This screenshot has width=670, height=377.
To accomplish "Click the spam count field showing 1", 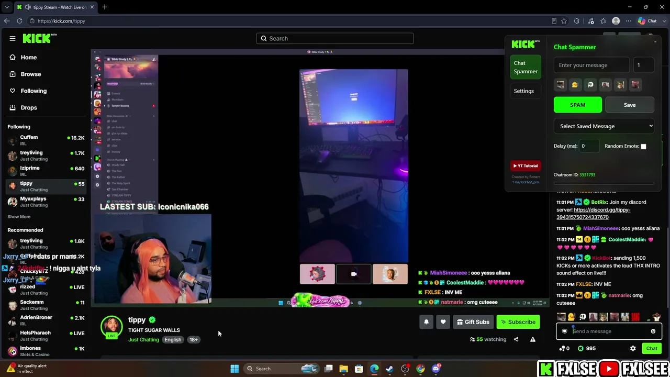I will tap(643, 65).
